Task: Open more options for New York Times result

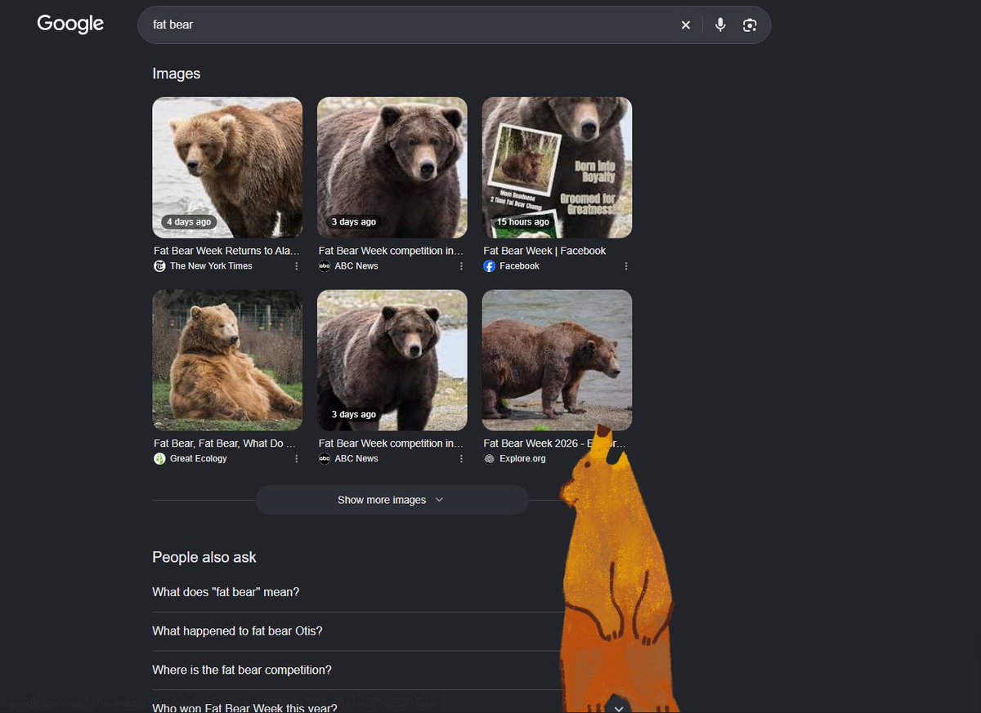Action: coord(296,266)
